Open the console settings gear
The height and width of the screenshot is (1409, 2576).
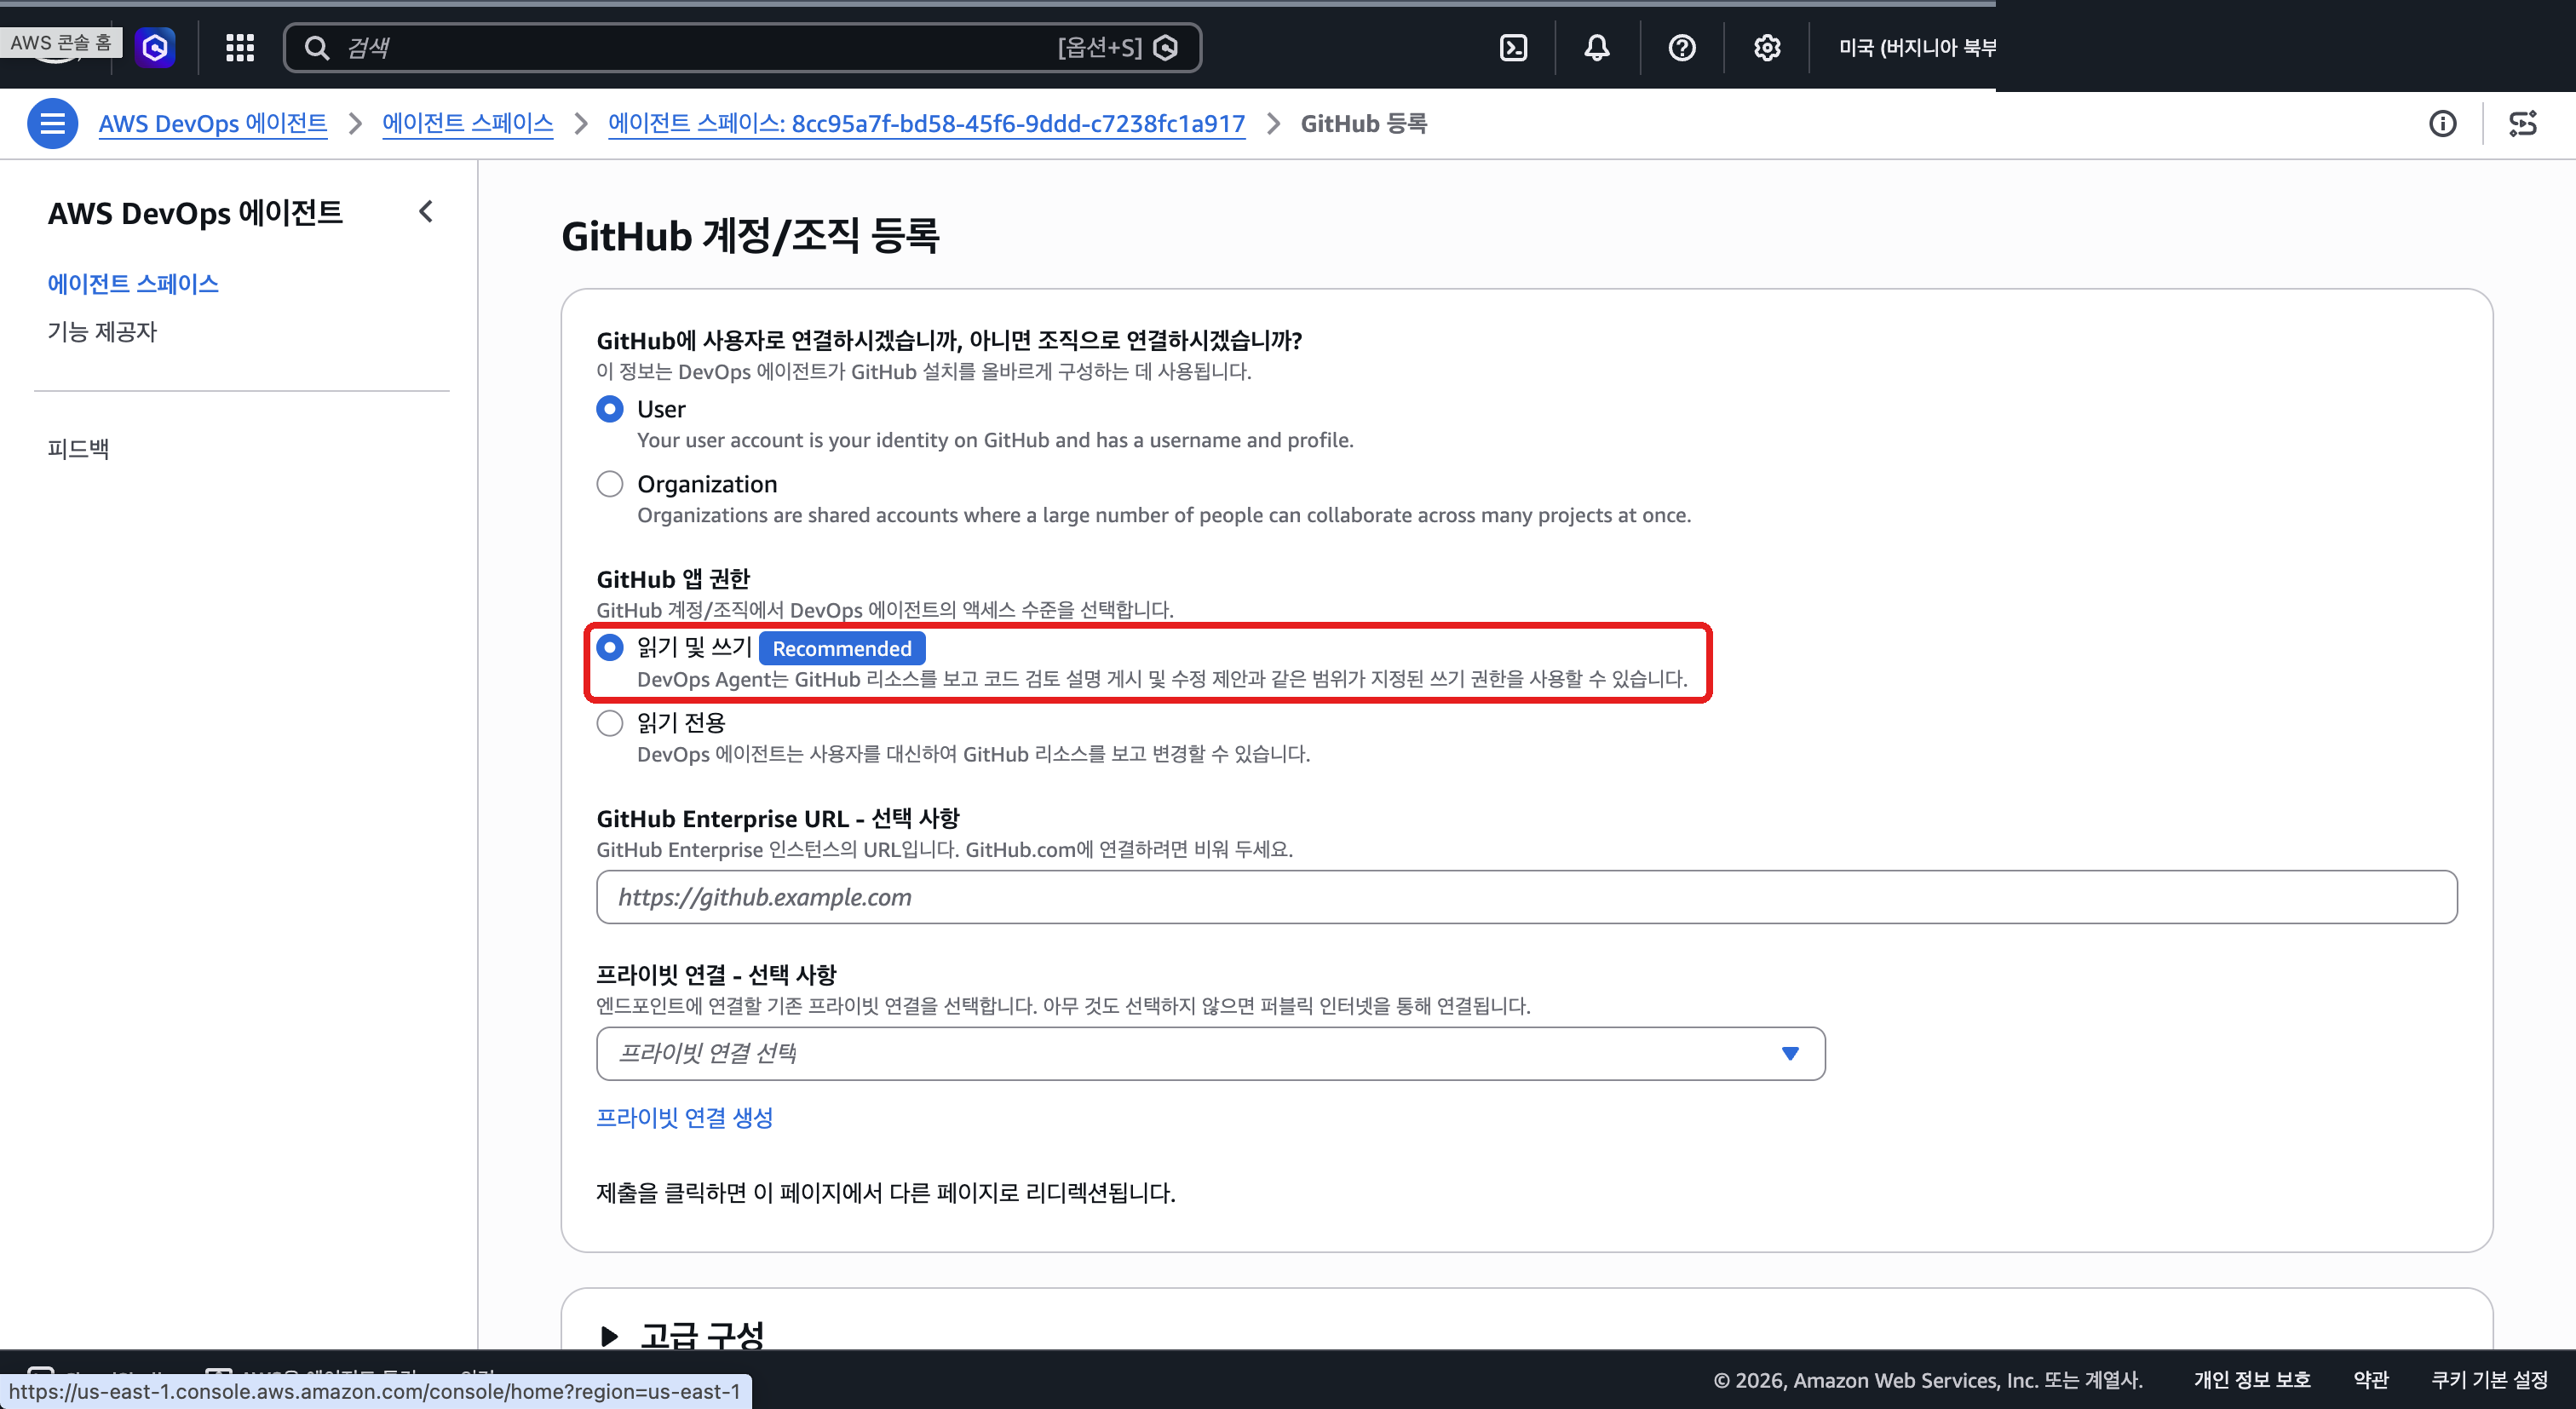coord(1767,48)
